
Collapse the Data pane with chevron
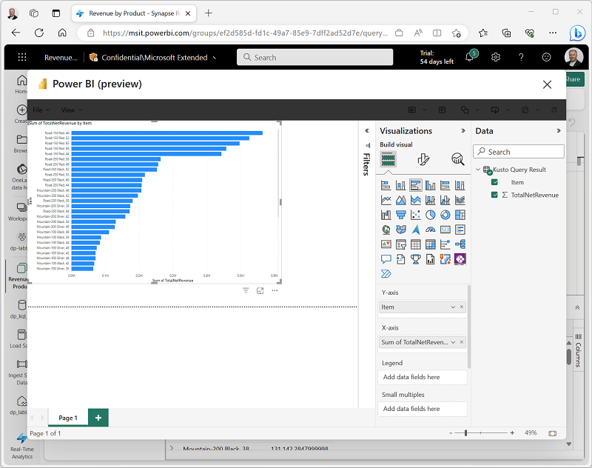point(559,131)
